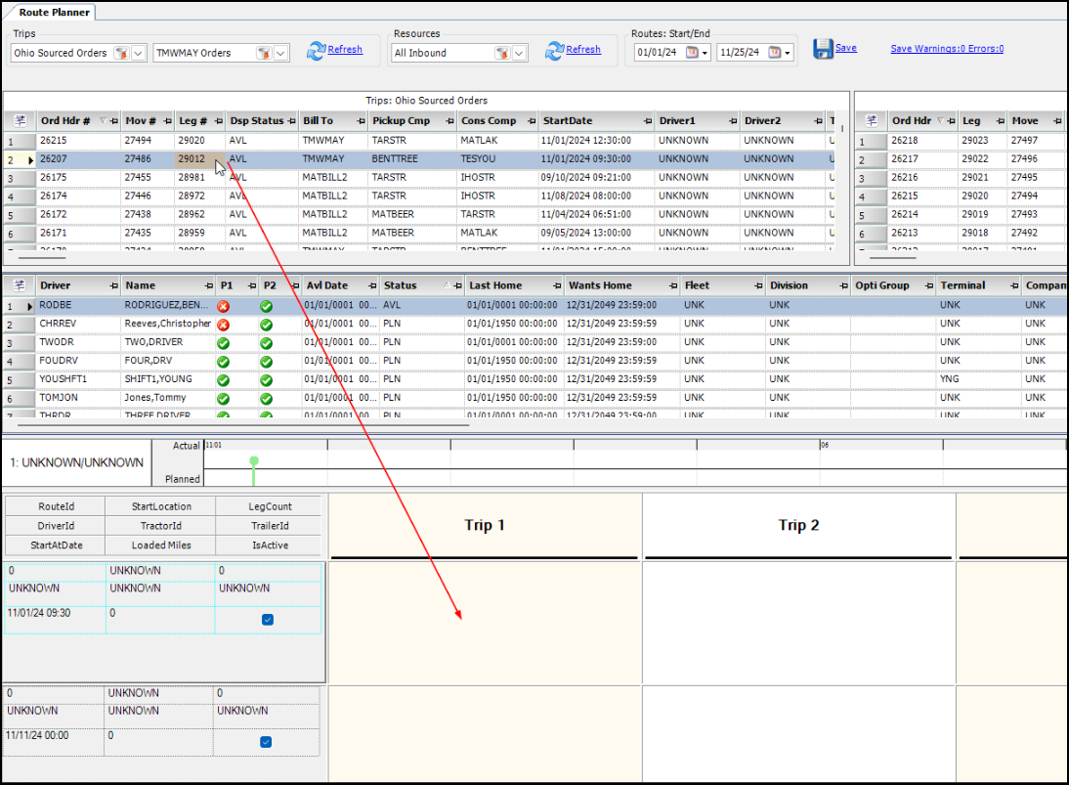
Task: Click the Trips Refresh arrows icon
Action: tap(316, 51)
